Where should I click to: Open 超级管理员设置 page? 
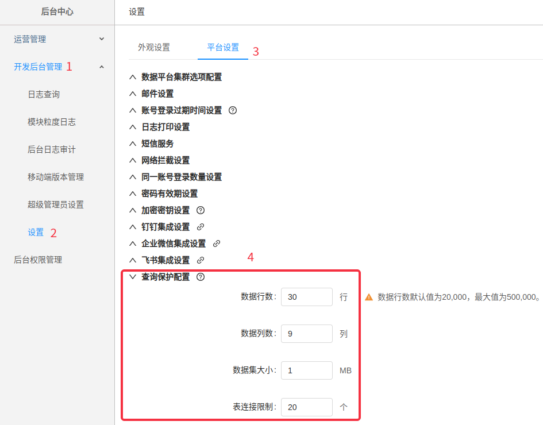pos(56,204)
